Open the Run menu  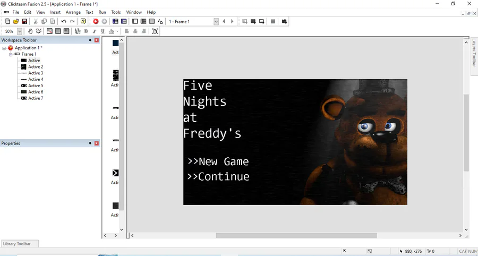tap(102, 12)
